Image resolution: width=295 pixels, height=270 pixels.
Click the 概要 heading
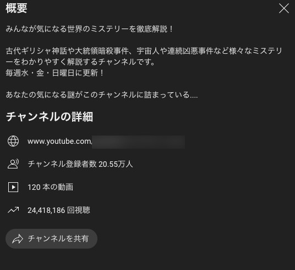tap(17, 8)
